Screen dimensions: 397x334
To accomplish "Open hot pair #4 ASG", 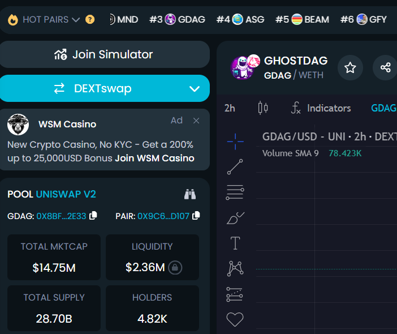I will (240, 19).
